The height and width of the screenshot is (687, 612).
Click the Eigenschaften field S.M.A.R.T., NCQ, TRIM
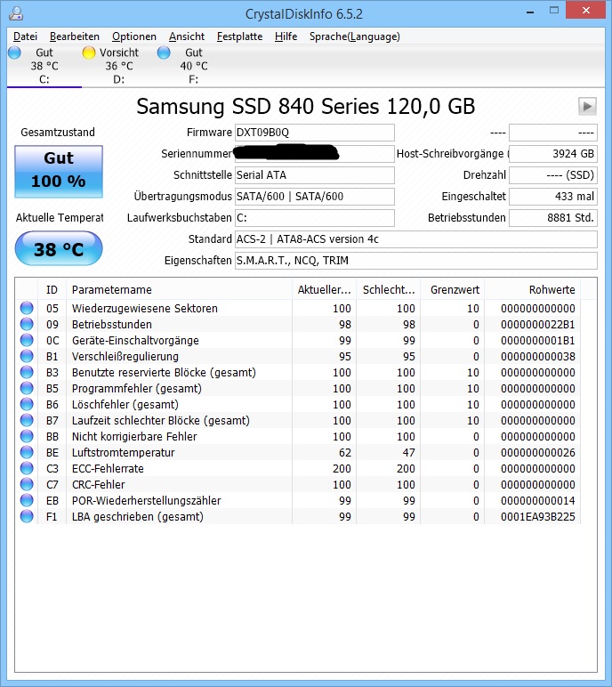point(416,261)
